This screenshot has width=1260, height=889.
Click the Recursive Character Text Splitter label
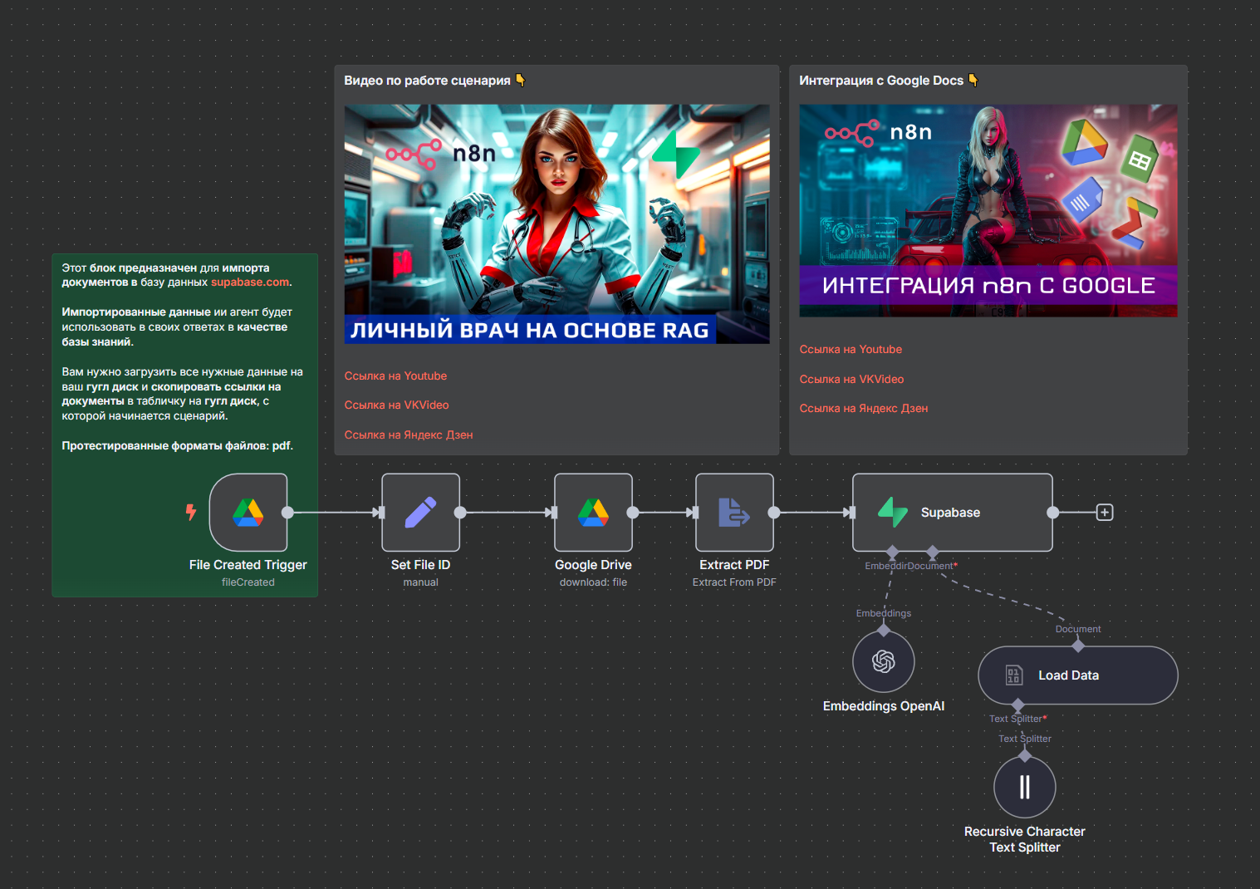pyautogui.click(x=1025, y=839)
